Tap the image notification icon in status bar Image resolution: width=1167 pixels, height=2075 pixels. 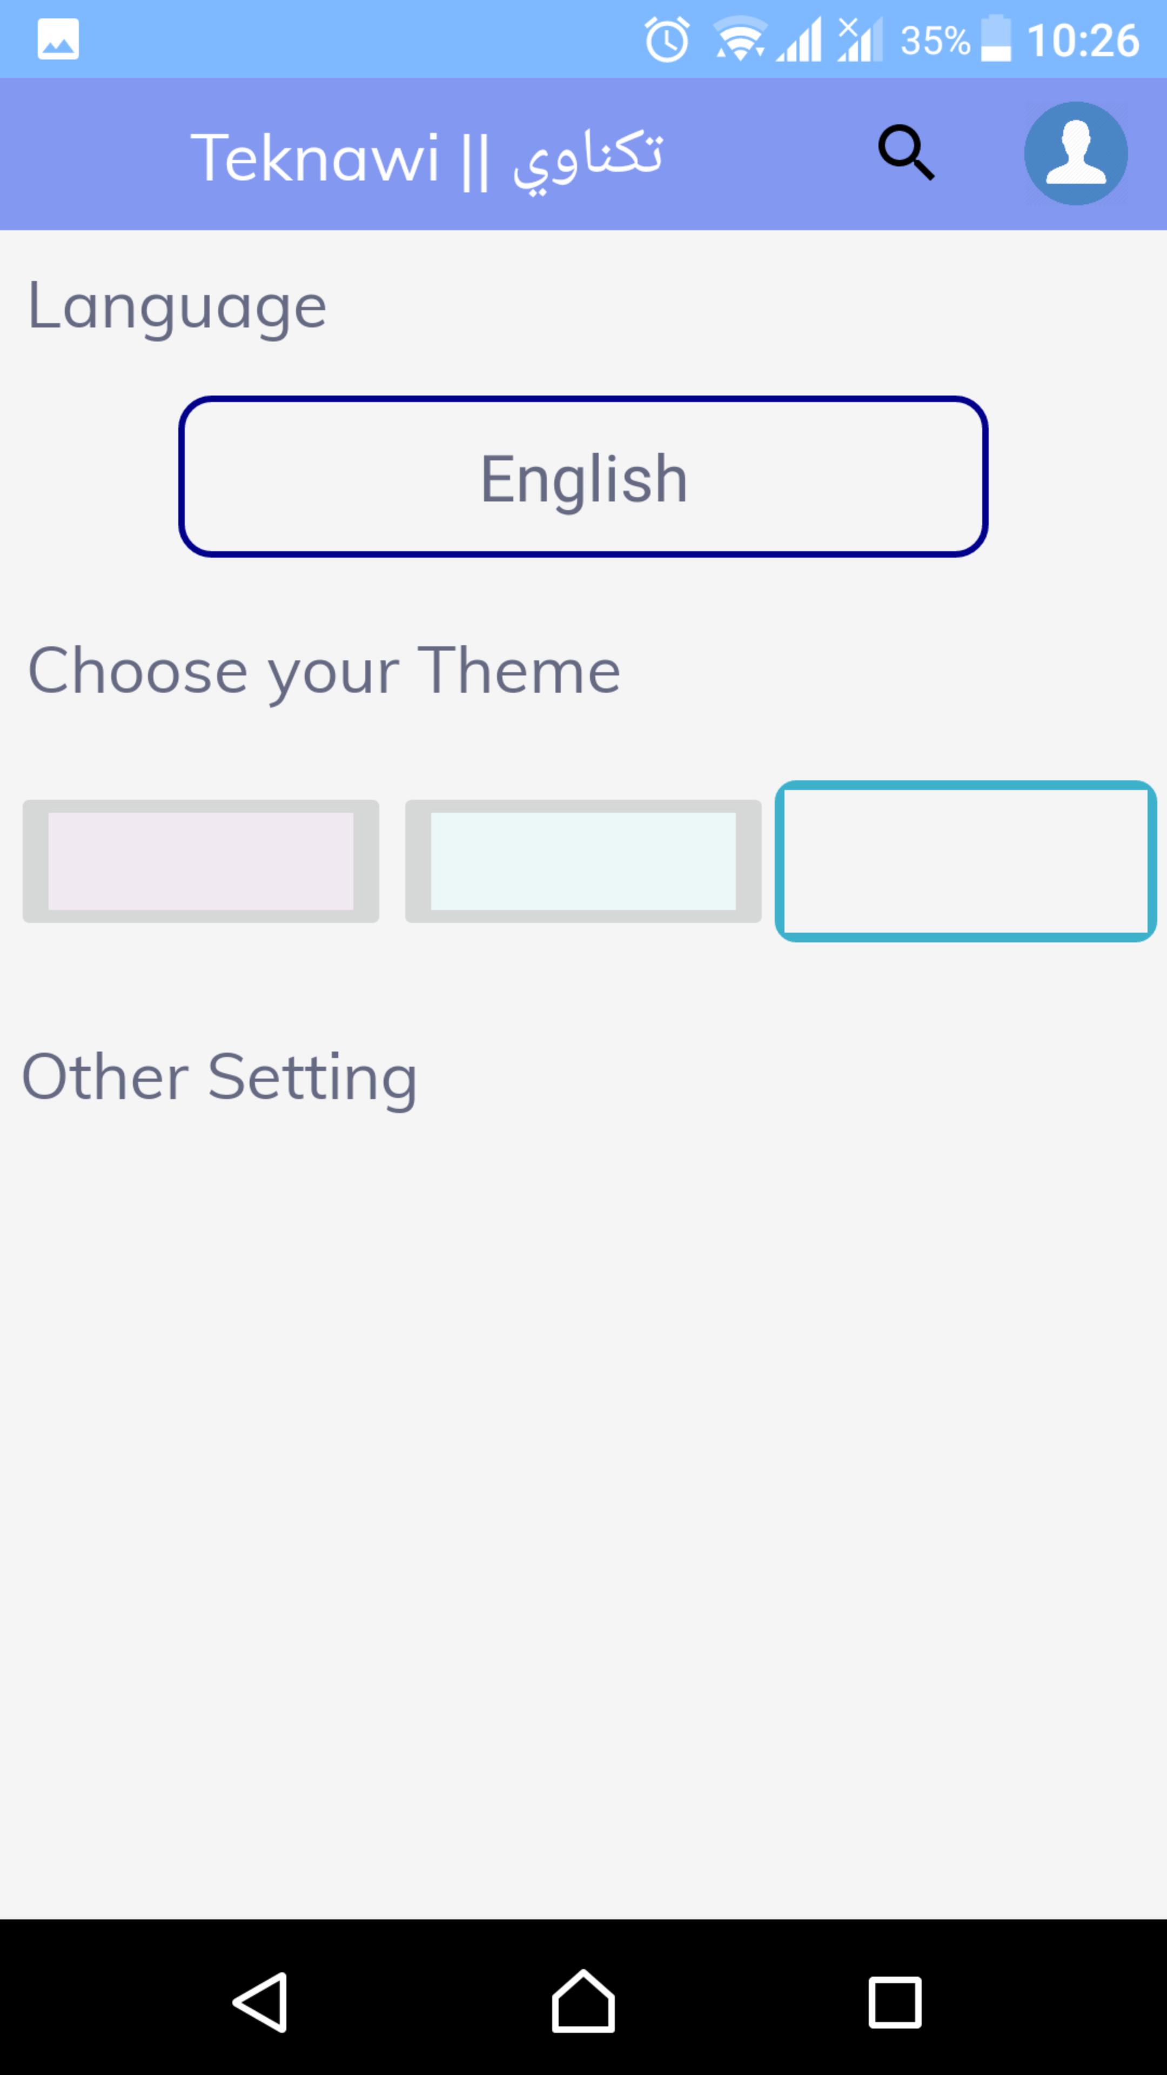coord(58,39)
